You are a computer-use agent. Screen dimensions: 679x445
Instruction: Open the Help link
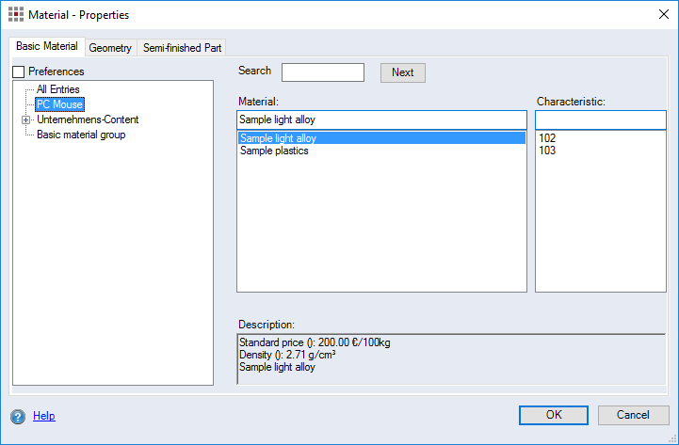[x=44, y=416]
